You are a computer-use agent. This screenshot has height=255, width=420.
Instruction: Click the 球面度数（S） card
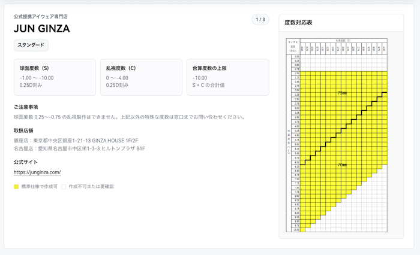pos(55,77)
